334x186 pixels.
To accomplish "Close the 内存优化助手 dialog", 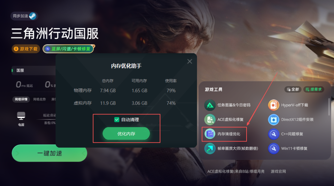I will (x=190, y=61).
